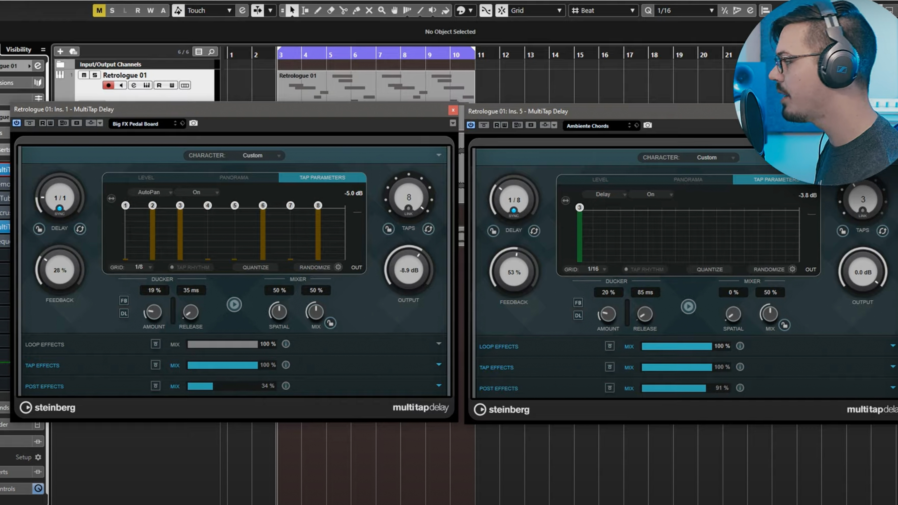Toggle power bypass of Ins. 1 MultiTap Delay

coord(16,123)
